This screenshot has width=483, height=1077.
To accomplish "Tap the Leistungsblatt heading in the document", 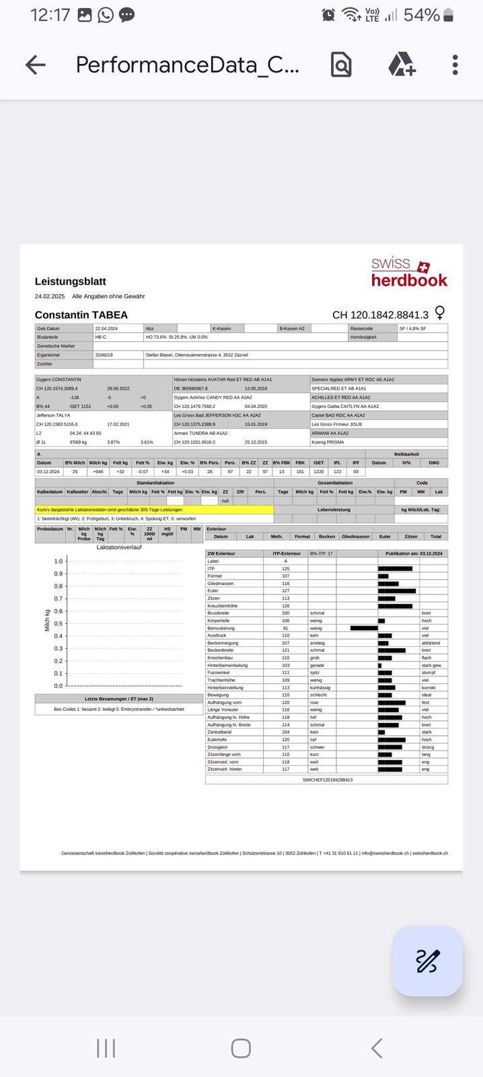I will tap(71, 281).
